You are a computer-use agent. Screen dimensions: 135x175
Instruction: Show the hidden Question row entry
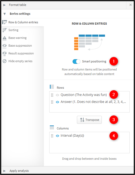[58, 95]
